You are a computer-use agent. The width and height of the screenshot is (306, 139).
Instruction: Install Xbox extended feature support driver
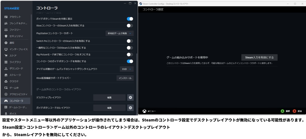pyautogui.click(x=125, y=78)
